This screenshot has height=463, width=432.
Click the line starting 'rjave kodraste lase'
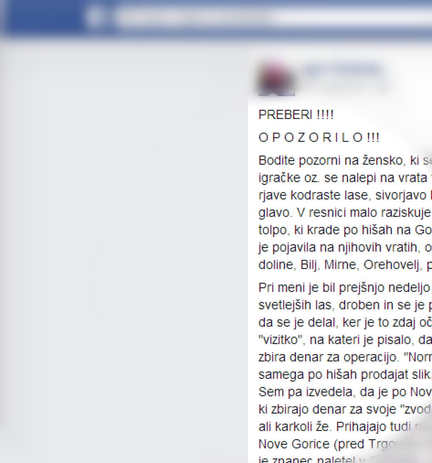coord(345,195)
